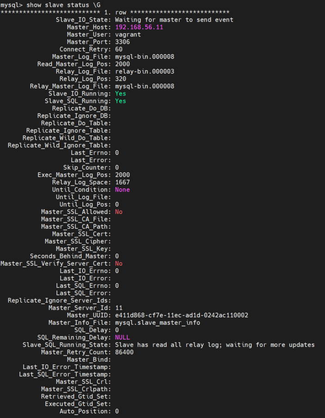This screenshot has height=418, width=325.
Task: Click the Master_UUID value string
Action: point(181,315)
